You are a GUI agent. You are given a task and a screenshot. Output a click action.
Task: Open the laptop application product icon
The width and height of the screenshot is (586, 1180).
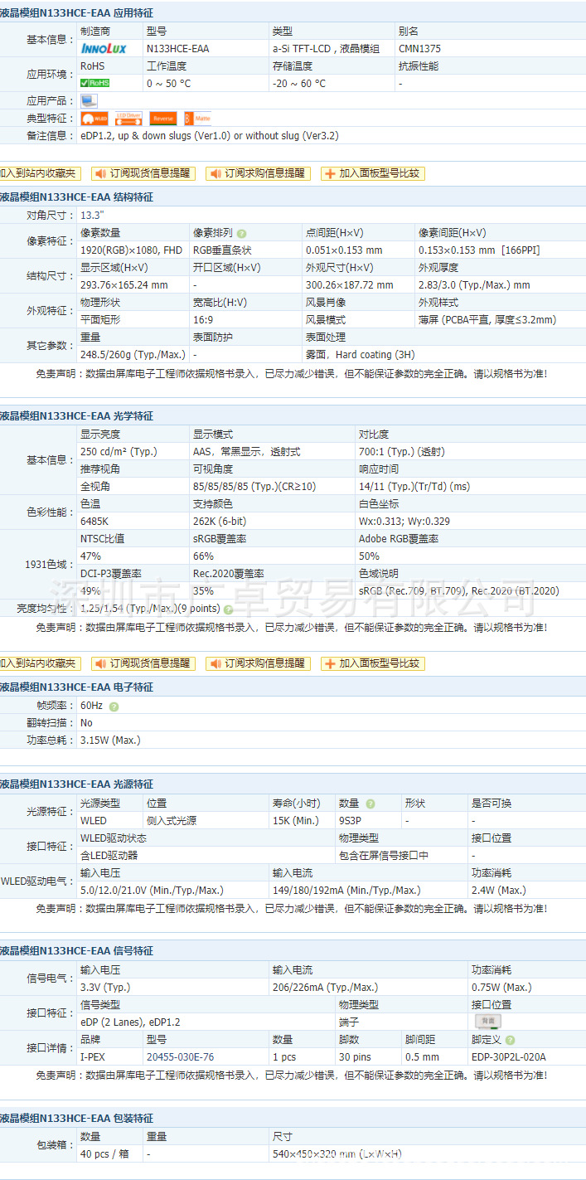[x=89, y=100]
